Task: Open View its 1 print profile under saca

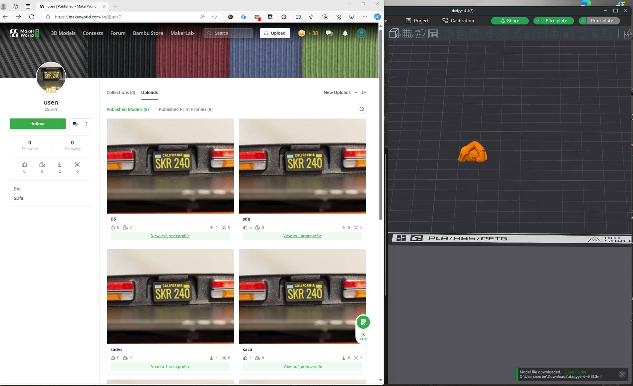Action: (x=302, y=366)
